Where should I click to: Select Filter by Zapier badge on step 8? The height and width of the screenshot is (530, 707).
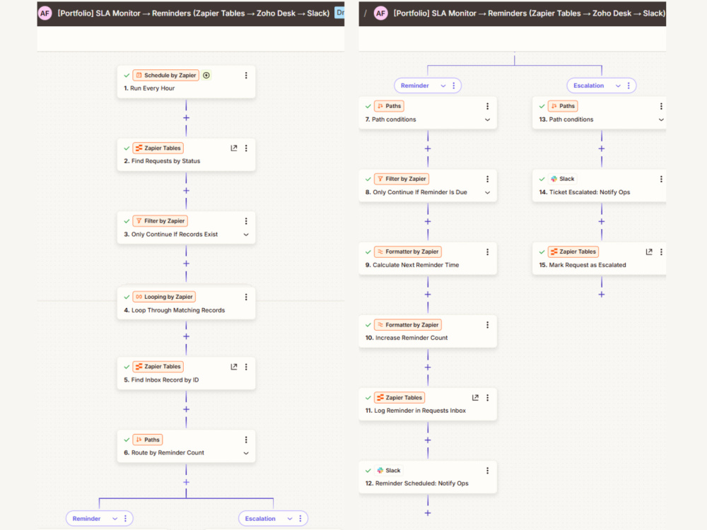tap(402, 179)
